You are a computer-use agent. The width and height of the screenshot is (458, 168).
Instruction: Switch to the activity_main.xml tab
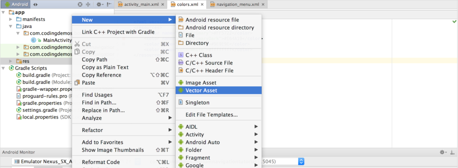tap(141, 4)
